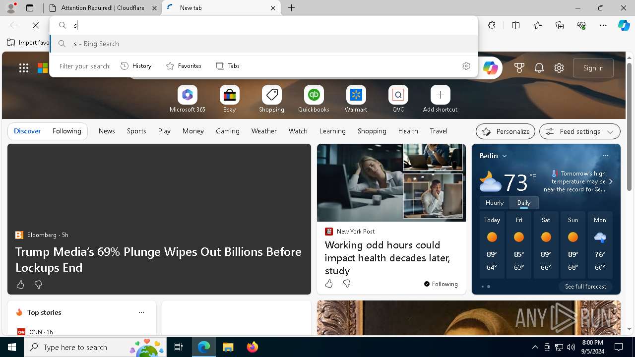Show next weather alert with arrow
The width and height of the screenshot is (635, 357).
point(611,181)
